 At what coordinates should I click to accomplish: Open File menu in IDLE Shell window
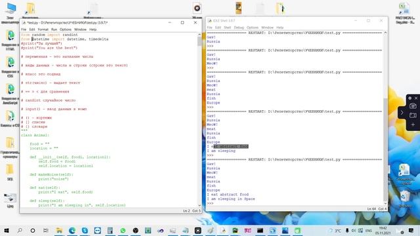(x=209, y=28)
